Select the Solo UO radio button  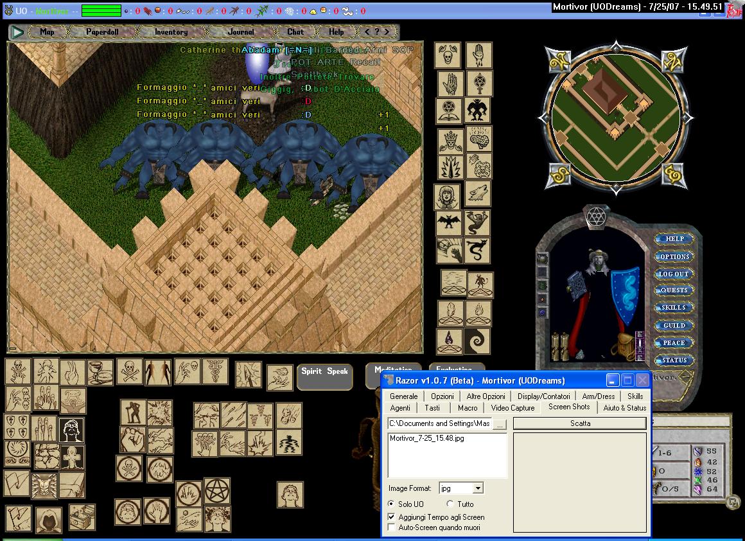point(391,504)
